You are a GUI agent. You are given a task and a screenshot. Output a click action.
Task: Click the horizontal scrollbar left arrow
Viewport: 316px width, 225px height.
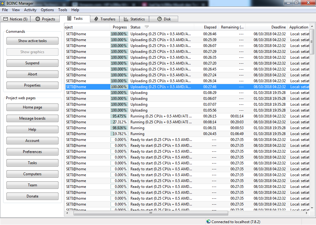click(67, 213)
